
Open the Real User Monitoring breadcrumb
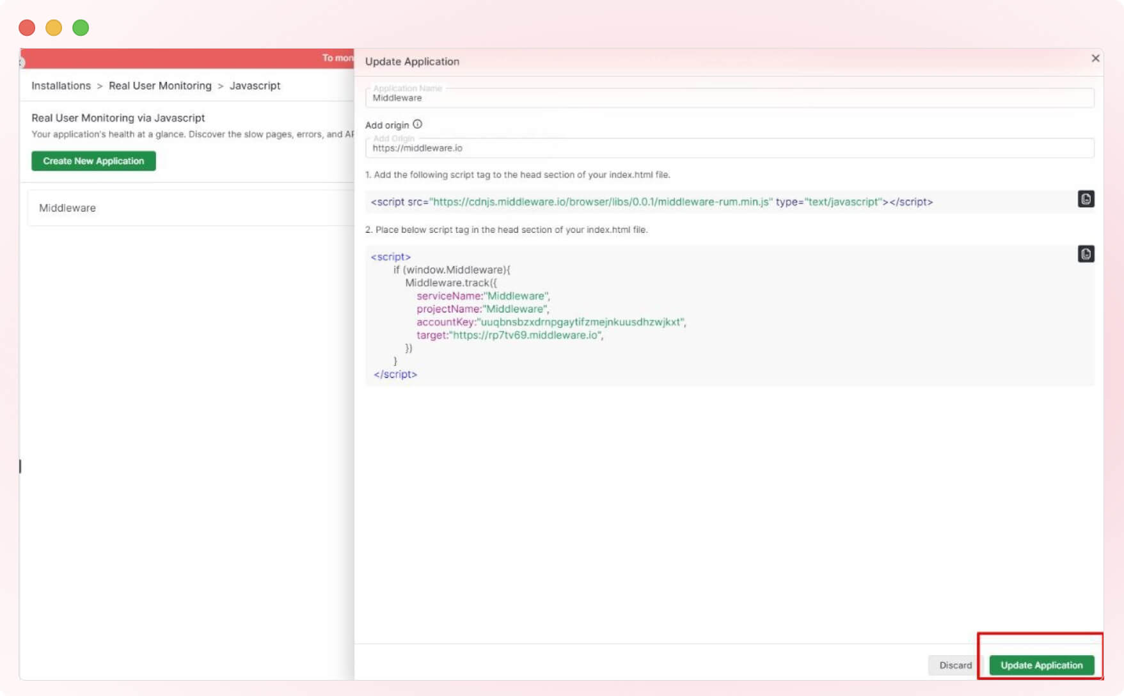pos(160,85)
